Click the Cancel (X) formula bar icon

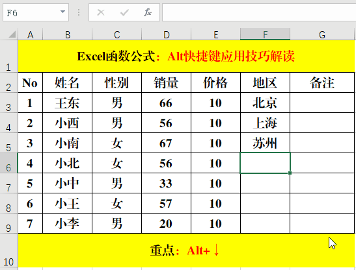[101, 12]
